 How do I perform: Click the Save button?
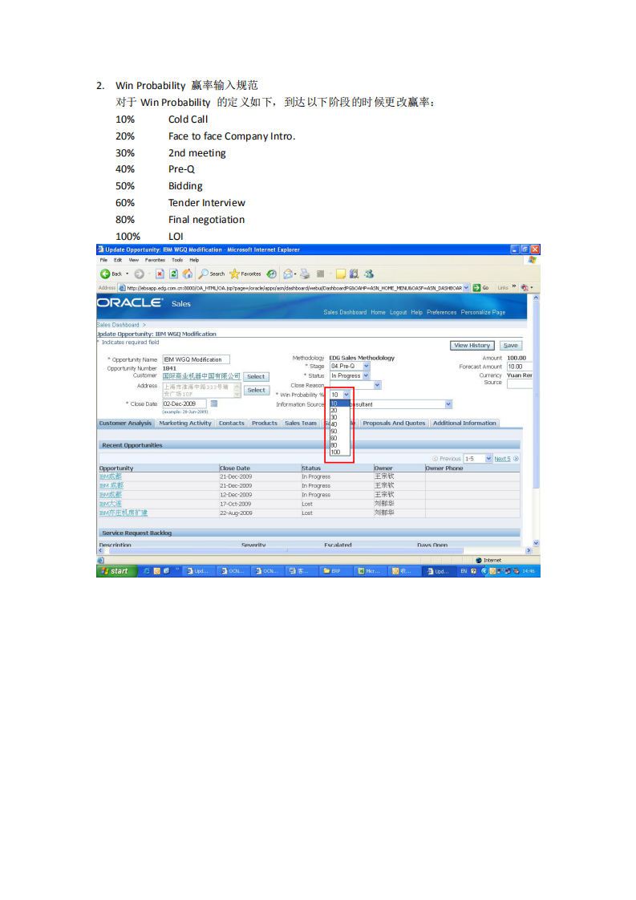pos(510,346)
